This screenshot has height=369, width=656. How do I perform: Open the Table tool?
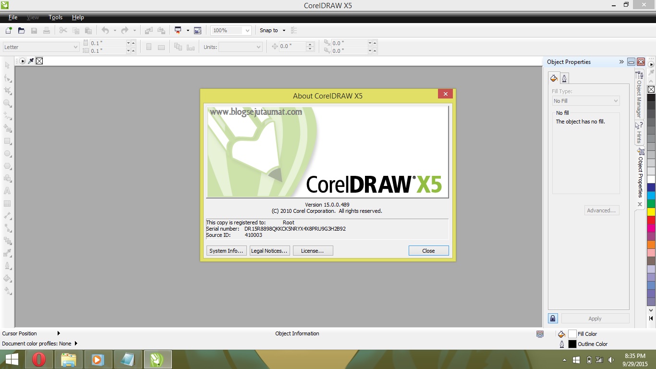[x=7, y=203]
